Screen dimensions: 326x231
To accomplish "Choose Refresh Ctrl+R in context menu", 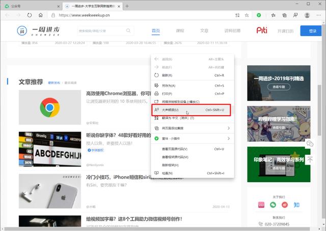I will pyautogui.click(x=193, y=75).
